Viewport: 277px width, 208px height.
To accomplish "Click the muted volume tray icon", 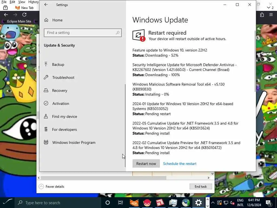I will 232,203.
